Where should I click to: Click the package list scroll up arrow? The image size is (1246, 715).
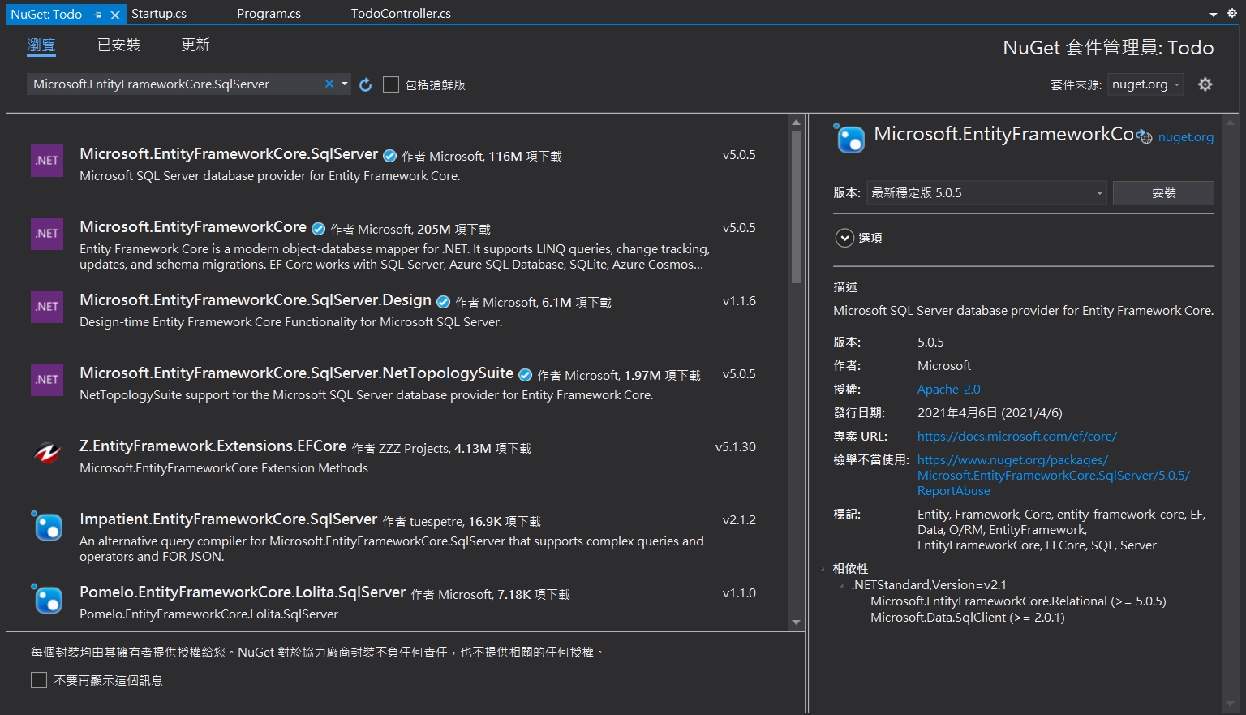point(796,123)
